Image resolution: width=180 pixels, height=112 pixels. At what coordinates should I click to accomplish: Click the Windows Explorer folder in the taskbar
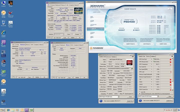13,110
